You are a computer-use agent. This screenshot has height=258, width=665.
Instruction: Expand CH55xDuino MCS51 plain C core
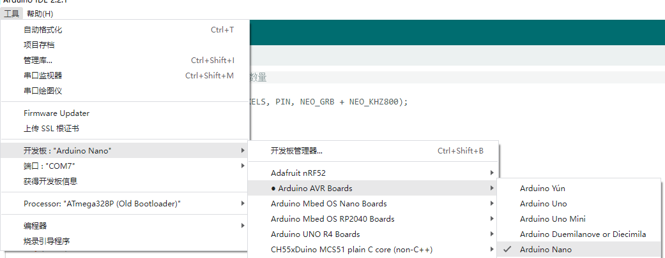point(373,250)
